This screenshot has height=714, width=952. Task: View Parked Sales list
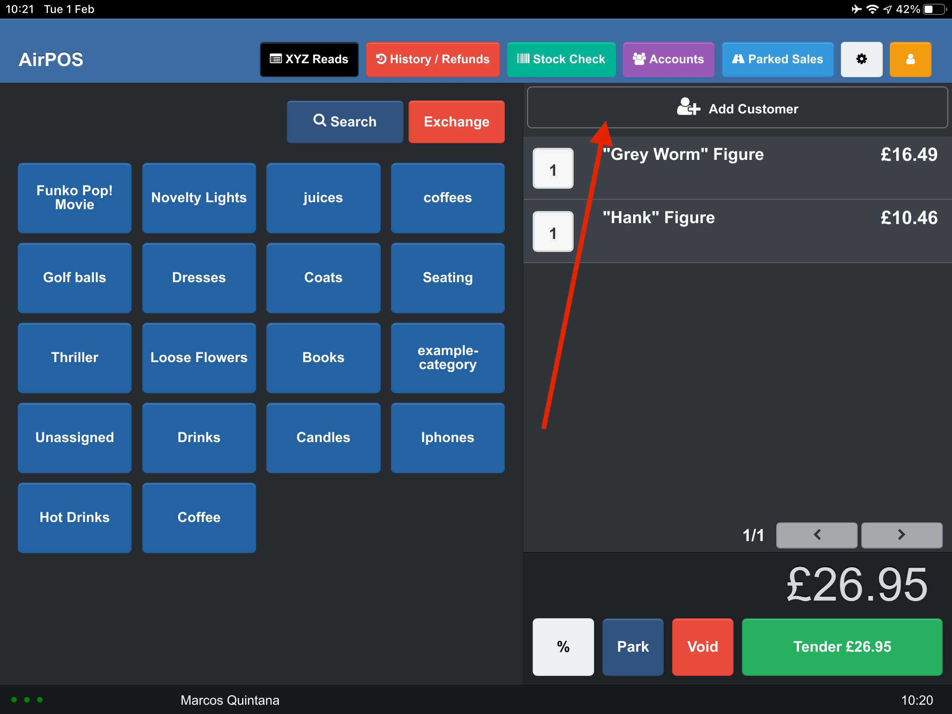tap(777, 59)
